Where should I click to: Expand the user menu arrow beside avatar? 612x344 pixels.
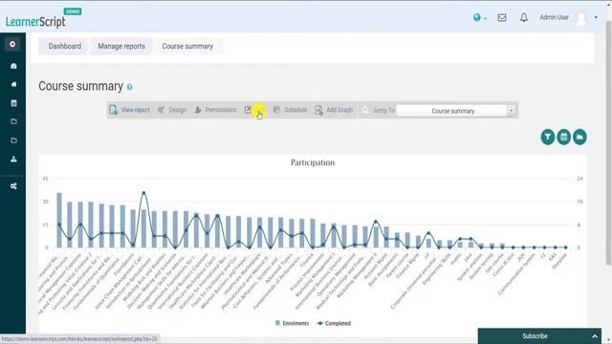pyautogui.click(x=596, y=17)
